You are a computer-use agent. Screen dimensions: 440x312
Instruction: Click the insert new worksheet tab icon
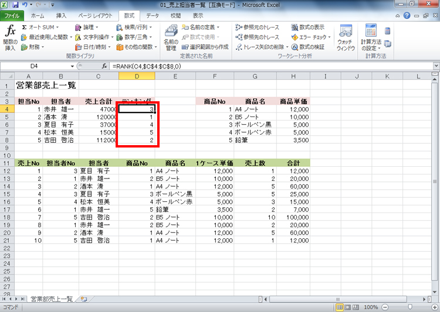(84, 299)
